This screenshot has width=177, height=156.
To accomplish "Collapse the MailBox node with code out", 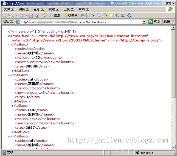I will pos(9,75).
